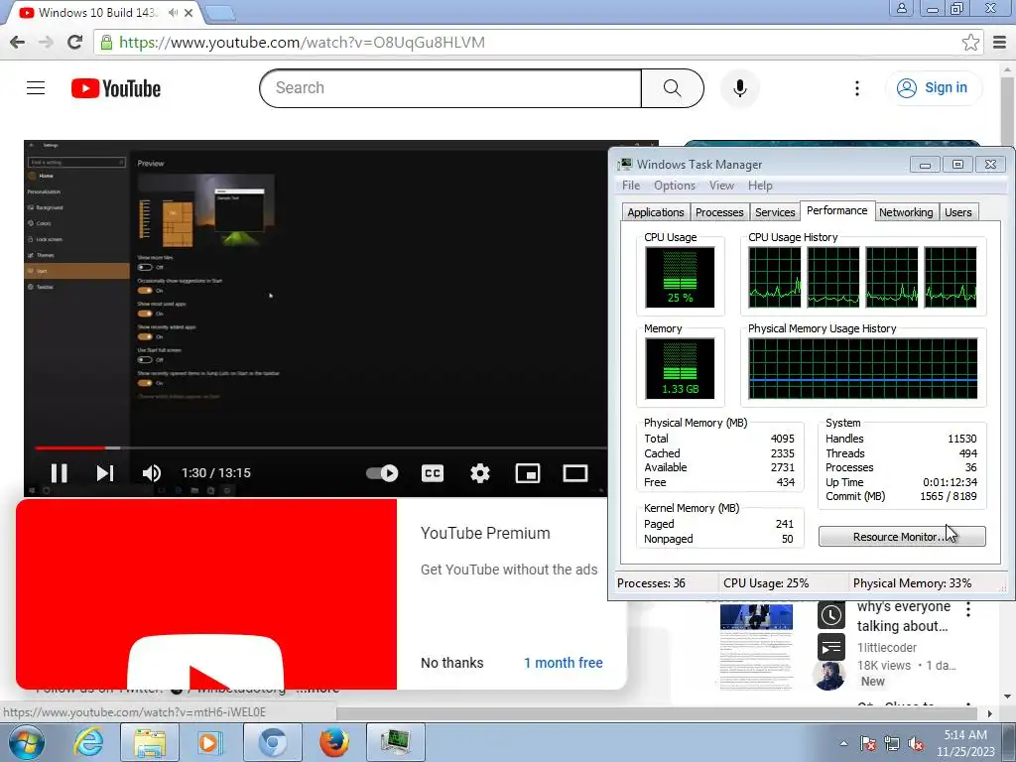Open Windows Explorer folder on taskbar

click(150, 742)
